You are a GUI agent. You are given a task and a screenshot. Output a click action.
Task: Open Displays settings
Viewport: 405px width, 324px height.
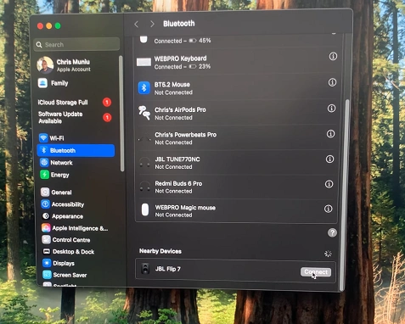[59, 263]
